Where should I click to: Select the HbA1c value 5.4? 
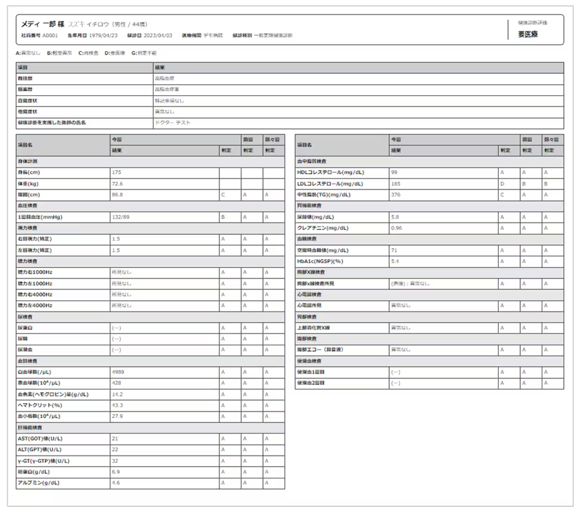(395, 261)
